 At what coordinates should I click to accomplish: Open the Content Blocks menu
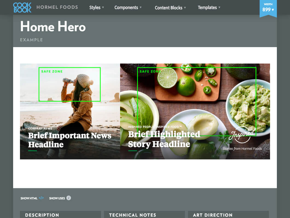[170, 8]
